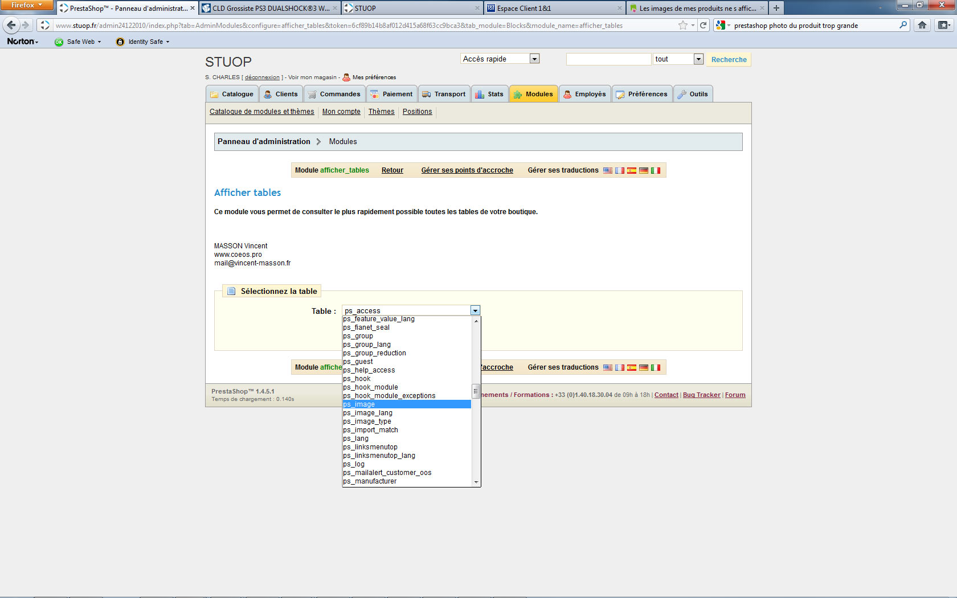
Task: Open the Forum footer link
Action: (x=735, y=395)
